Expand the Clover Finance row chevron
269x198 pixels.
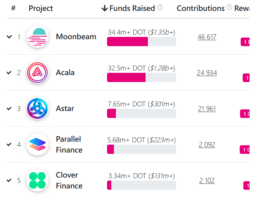pos(9,180)
